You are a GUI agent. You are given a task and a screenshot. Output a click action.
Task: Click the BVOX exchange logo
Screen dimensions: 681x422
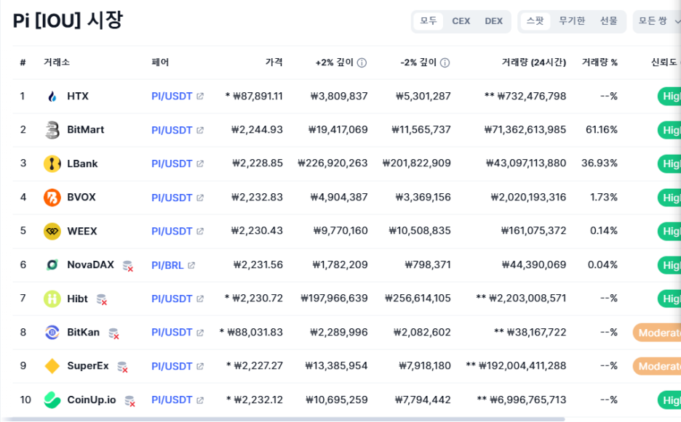click(52, 198)
